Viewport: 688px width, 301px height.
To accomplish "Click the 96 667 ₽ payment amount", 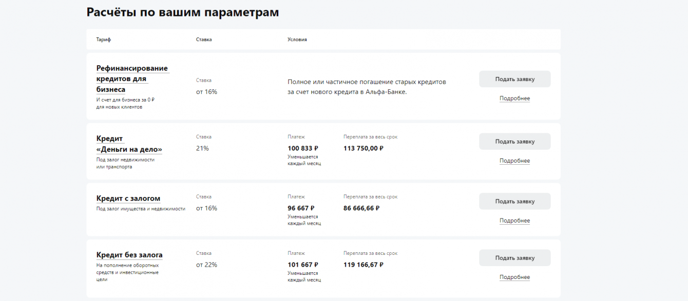I will point(301,208).
